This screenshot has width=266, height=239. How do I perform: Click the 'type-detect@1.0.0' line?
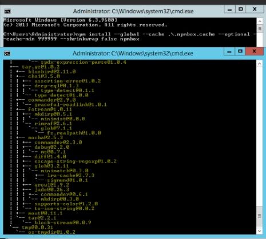click(61, 95)
